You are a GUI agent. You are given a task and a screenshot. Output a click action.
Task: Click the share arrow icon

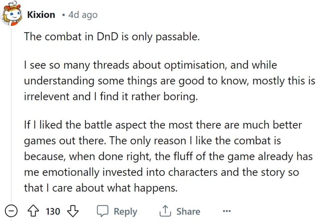tap(165, 211)
